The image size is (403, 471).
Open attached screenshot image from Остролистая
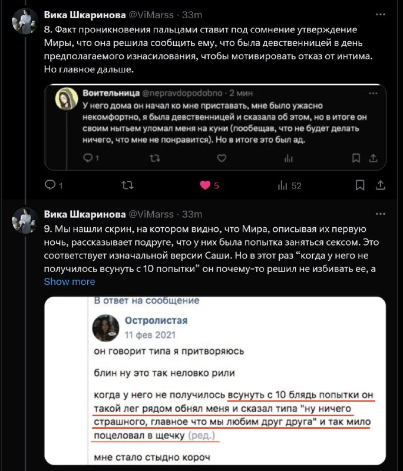click(x=215, y=380)
